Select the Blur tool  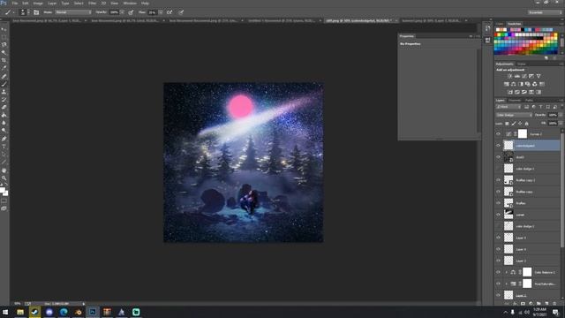4,123
